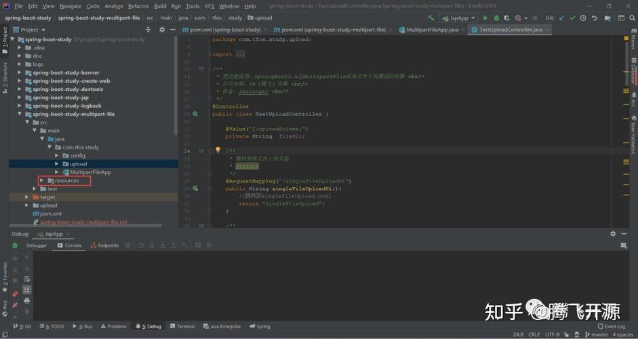The width and height of the screenshot is (638, 339).
Task: Click the Event Log button in status bar
Action: coord(612,326)
